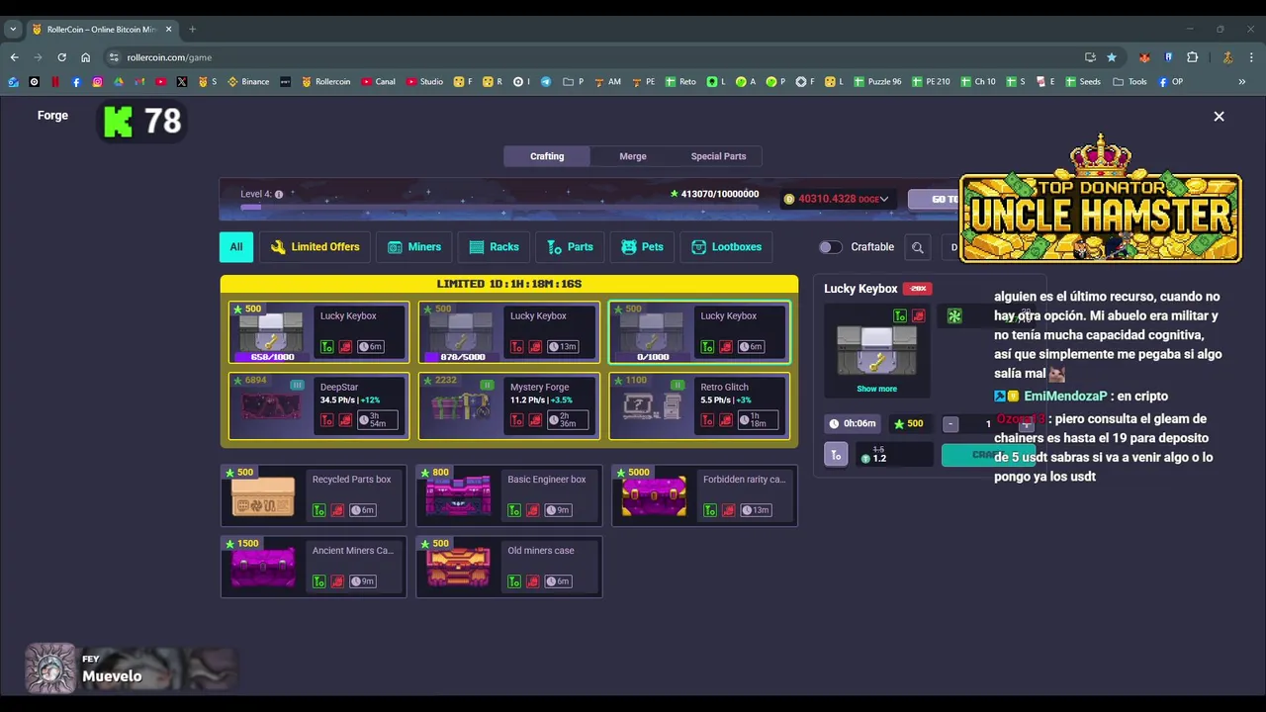This screenshot has height=712, width=1266.
Task: Open new browser tab with plus
Action: point(192,29)
